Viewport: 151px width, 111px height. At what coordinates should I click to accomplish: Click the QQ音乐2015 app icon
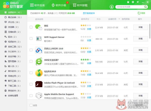point(39,73)
